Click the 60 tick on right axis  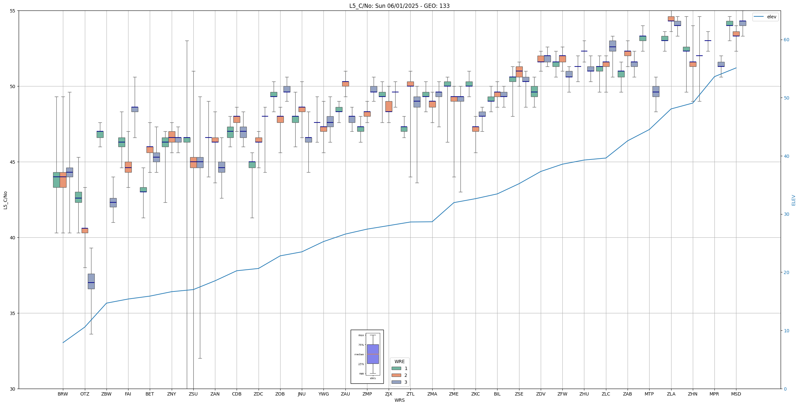(786, 40)
